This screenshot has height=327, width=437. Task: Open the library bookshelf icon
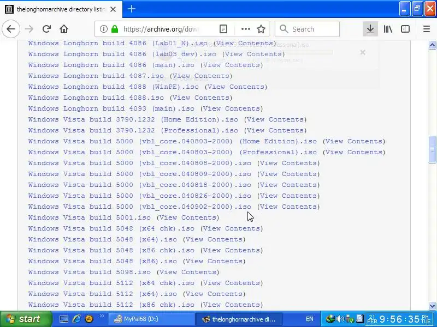388,29
